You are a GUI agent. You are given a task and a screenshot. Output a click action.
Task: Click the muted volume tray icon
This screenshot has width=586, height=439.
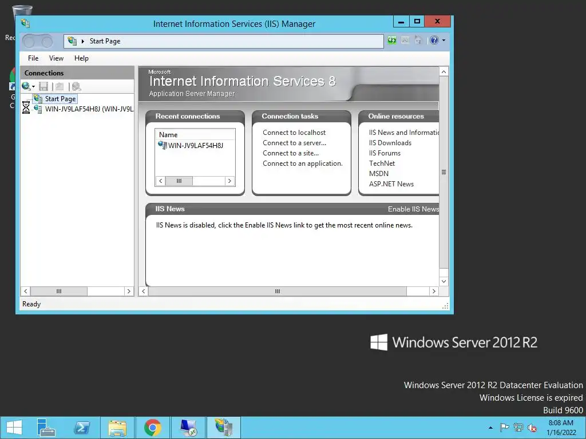pyautogui.click(x=532, y=428)
